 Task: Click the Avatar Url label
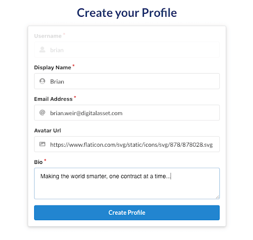tap(47, 130)
